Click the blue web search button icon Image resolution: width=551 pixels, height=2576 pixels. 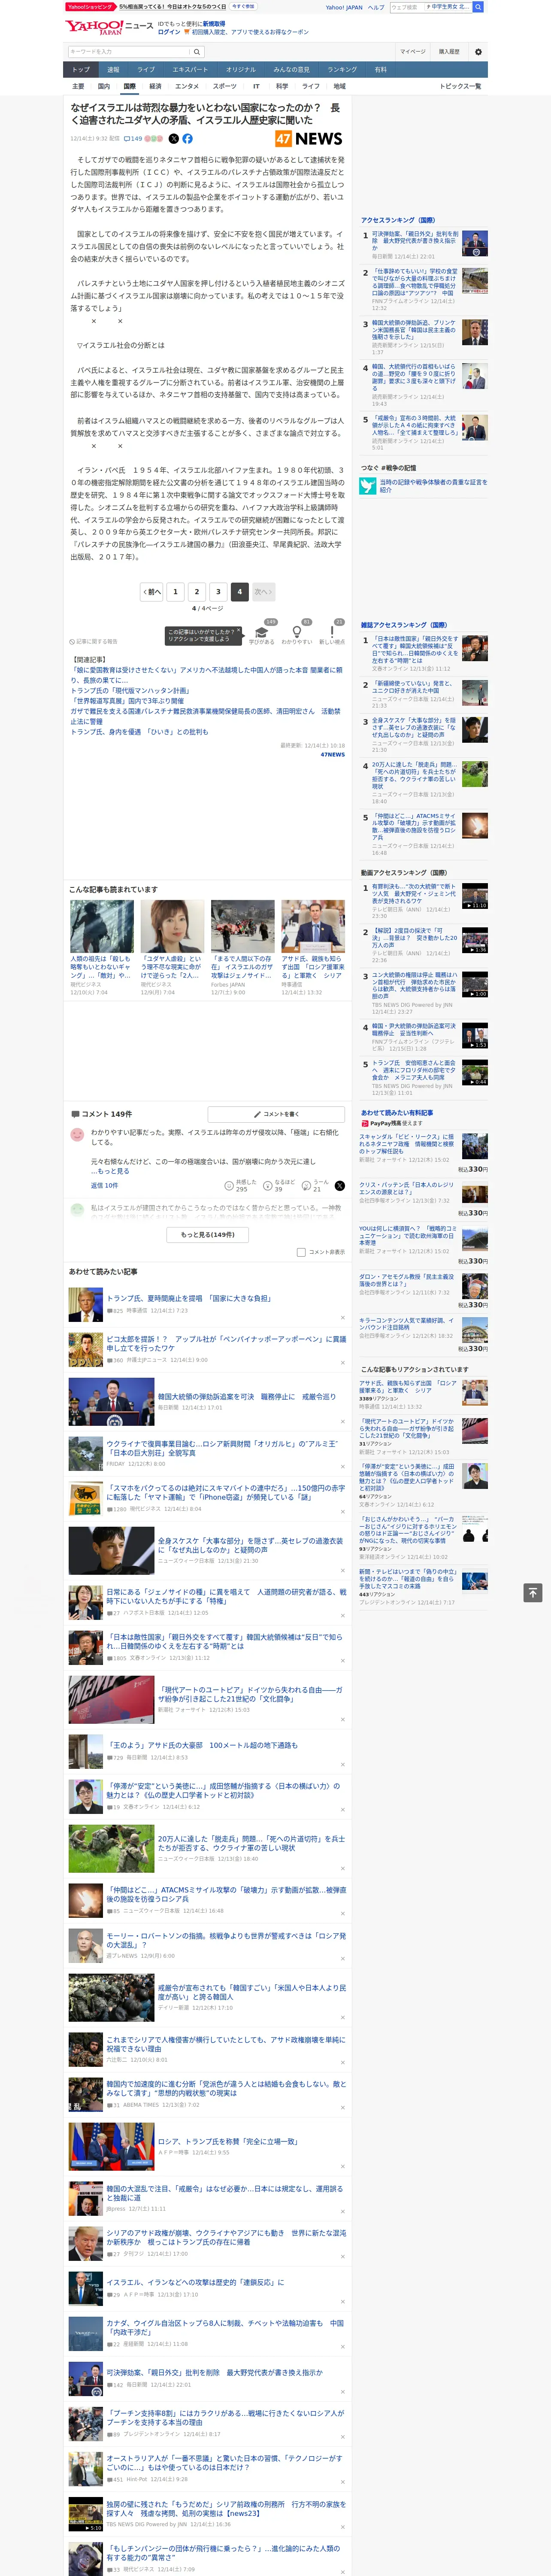pyautogui.click(x=478, y=7)
